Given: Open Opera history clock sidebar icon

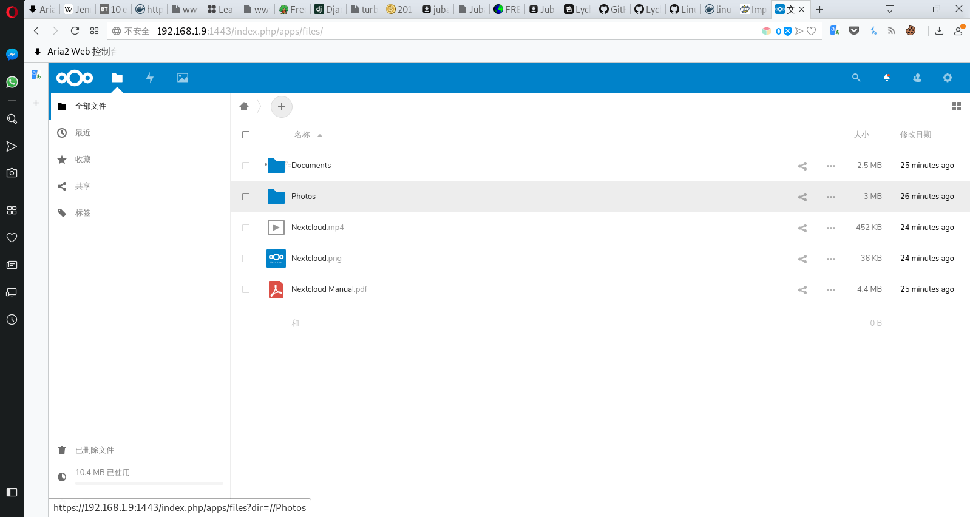Looking at the screenshot, I should [x=12, y=319].
